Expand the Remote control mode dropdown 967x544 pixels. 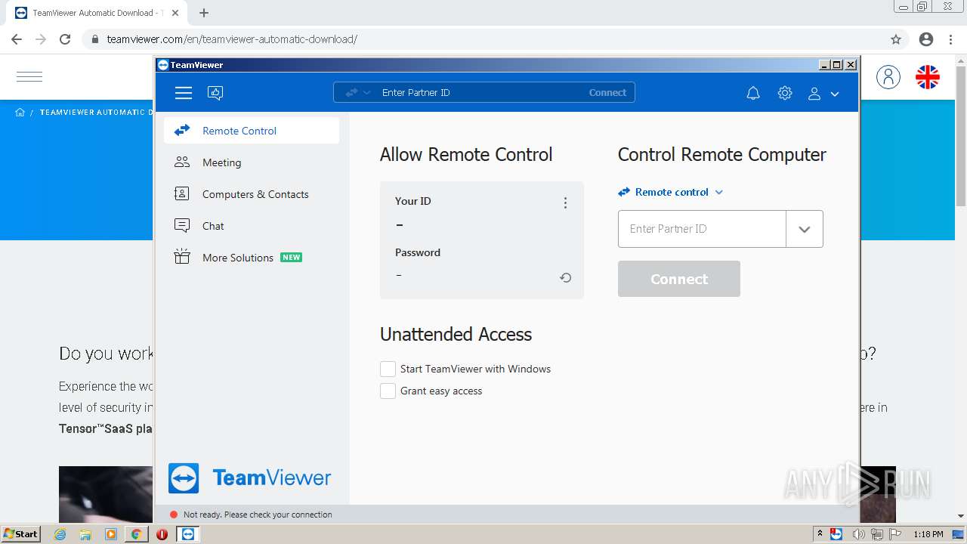click(x=671, y=192)
